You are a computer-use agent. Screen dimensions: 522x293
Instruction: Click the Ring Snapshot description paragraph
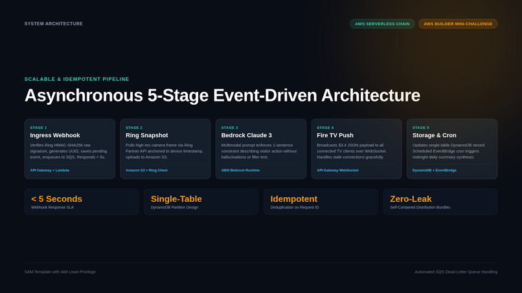pyautogui.click(x=165, y=151)
